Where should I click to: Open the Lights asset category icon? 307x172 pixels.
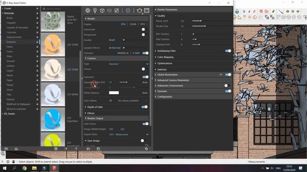(95, 11)
